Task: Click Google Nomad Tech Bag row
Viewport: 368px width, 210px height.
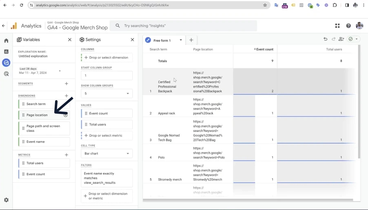Action: click(169, 138)
